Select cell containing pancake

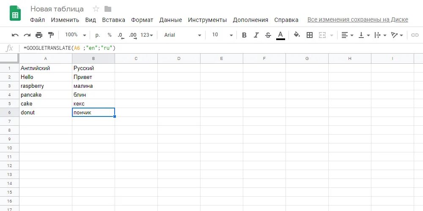(x=46, y=95)
